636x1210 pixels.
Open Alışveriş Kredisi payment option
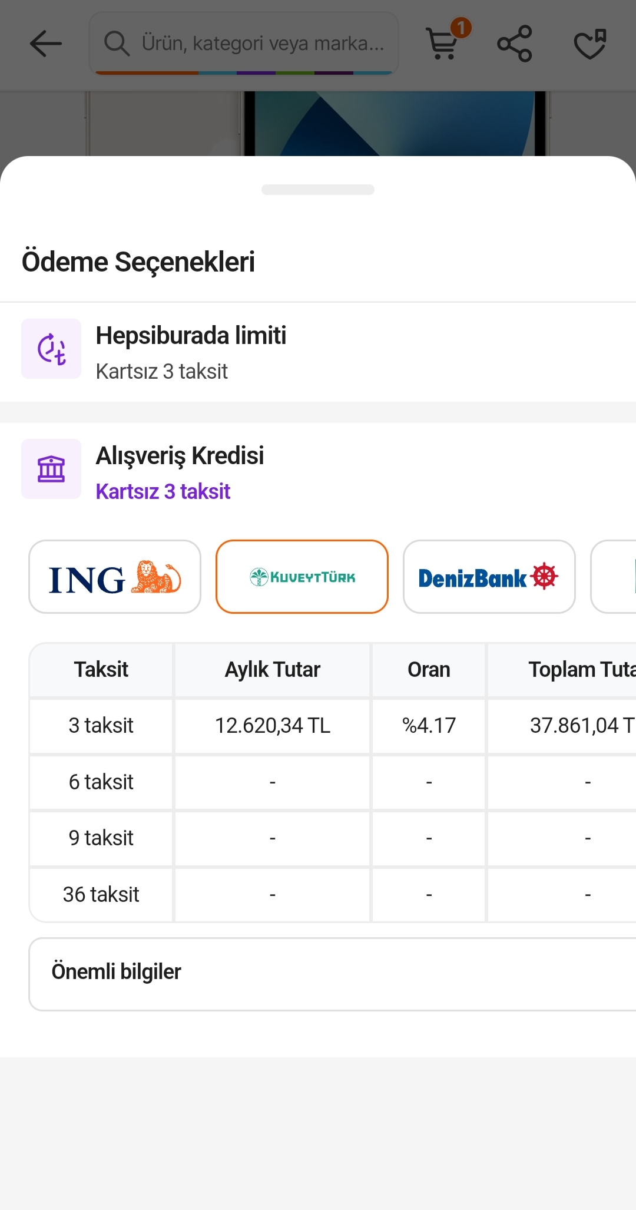pos(180,456)
